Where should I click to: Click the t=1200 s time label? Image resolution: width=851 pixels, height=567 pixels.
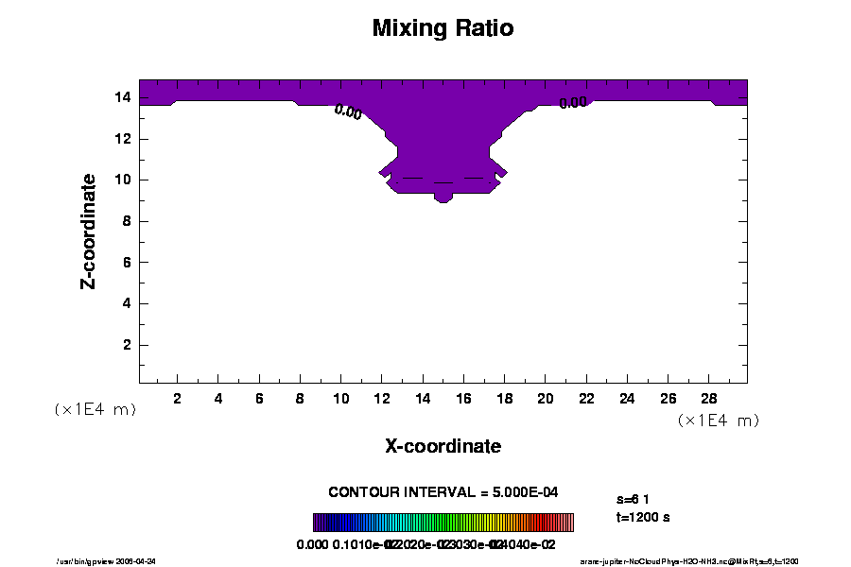643,517
